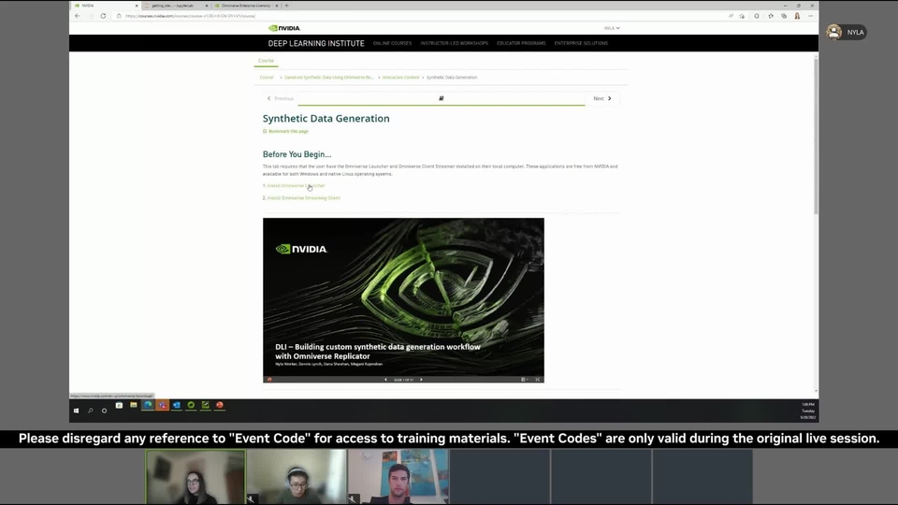Select the Course tab
Viewport: 898px width, 505px height.
point(266,61)
